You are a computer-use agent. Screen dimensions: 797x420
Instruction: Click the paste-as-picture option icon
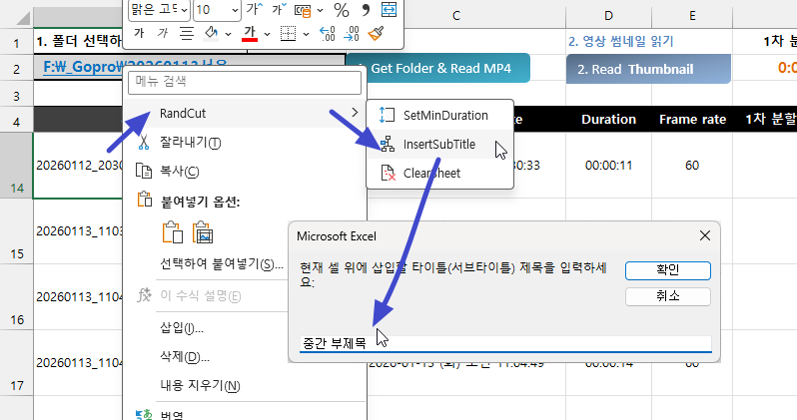[x=203, y=232]
